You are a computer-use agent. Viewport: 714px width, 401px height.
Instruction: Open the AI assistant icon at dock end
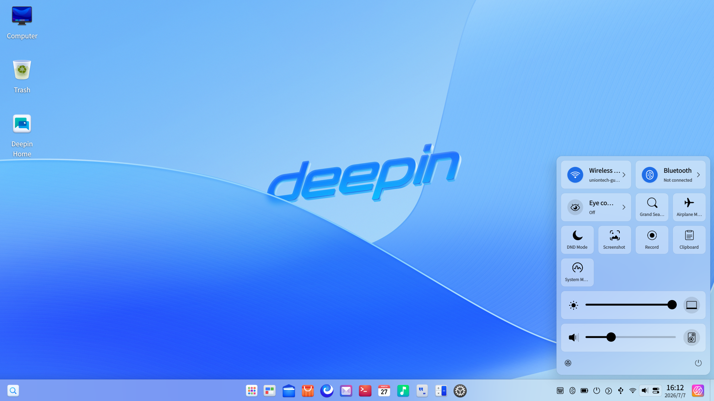[x=698, y=391]
